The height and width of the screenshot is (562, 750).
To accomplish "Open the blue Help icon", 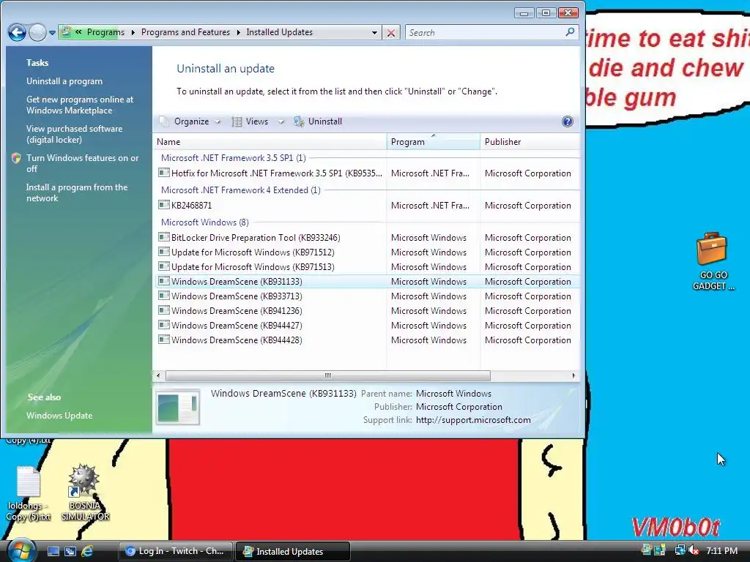I will [568, 121].
